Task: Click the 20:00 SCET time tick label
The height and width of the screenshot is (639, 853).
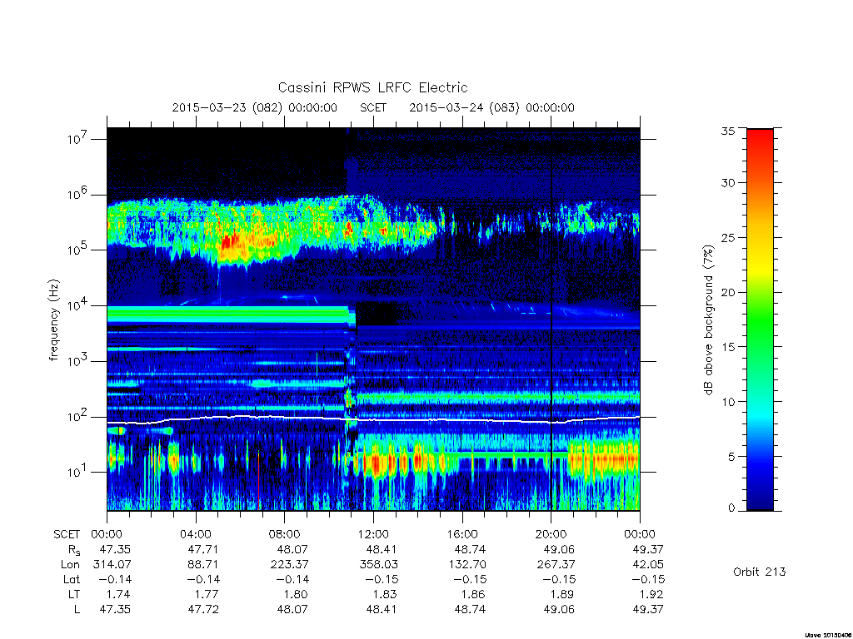Action: click(x=551, y=534)
